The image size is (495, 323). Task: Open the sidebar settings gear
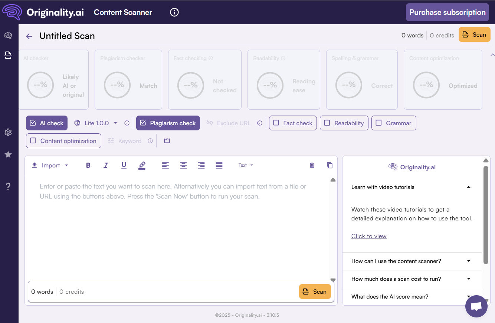(8, 132)
